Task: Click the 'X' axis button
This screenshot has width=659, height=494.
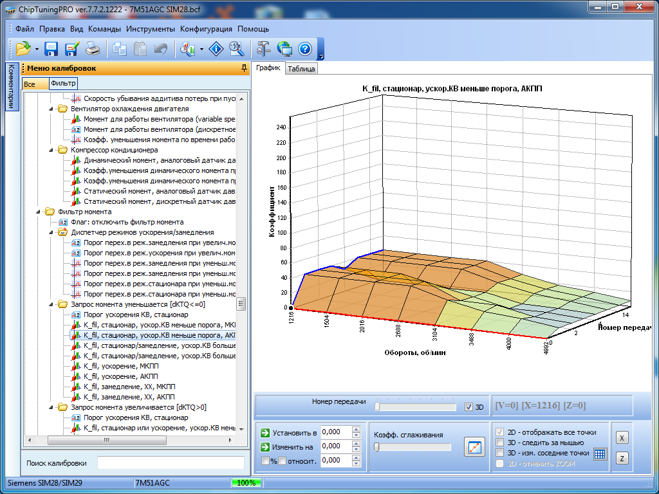Action: point(622,437)
